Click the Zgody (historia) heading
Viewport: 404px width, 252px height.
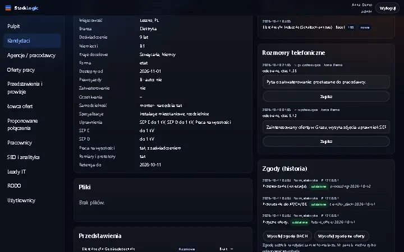[x=284, y=169]
